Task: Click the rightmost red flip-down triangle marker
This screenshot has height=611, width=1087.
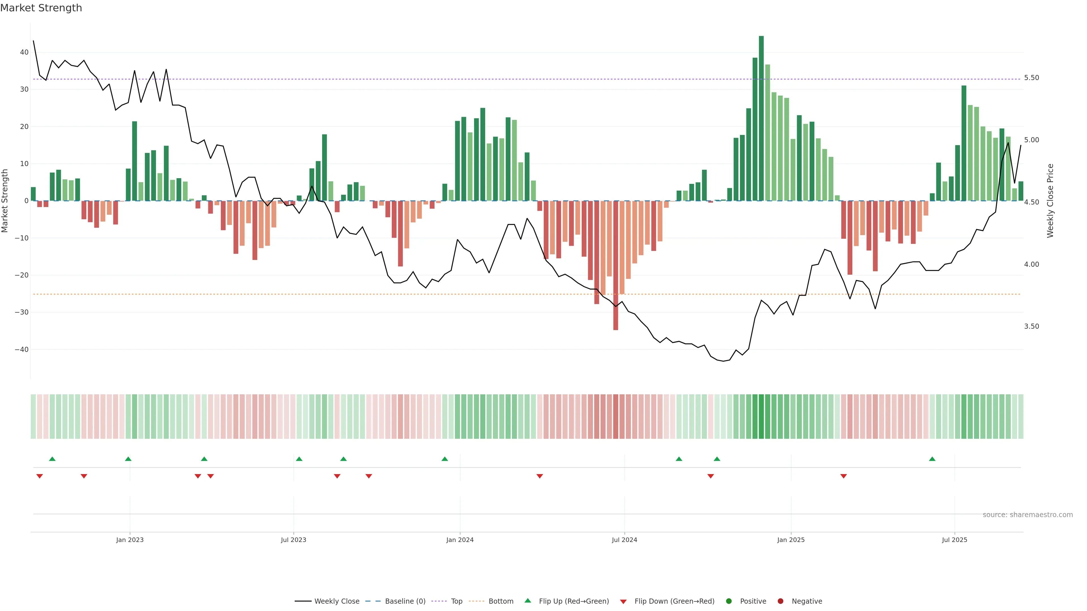Action: tap(844, 476)
